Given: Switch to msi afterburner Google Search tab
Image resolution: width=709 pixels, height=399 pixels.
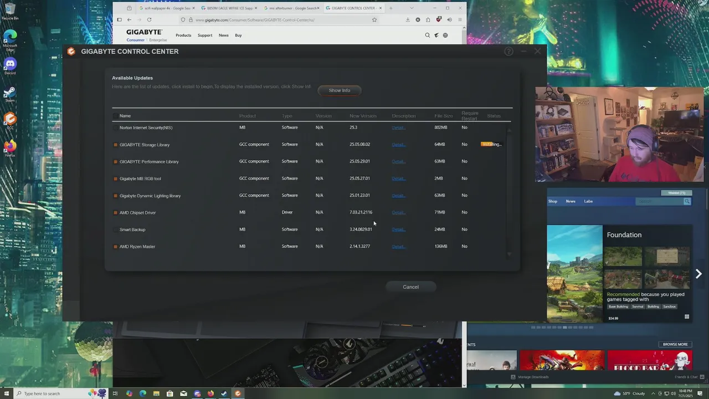Looking at the screenshot, I should pyautogui.click(x=290, y=8).
